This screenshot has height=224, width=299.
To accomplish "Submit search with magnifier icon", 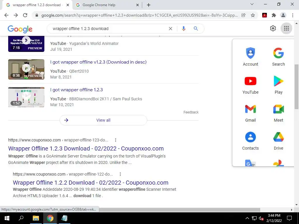I will (x=196, y=29).
